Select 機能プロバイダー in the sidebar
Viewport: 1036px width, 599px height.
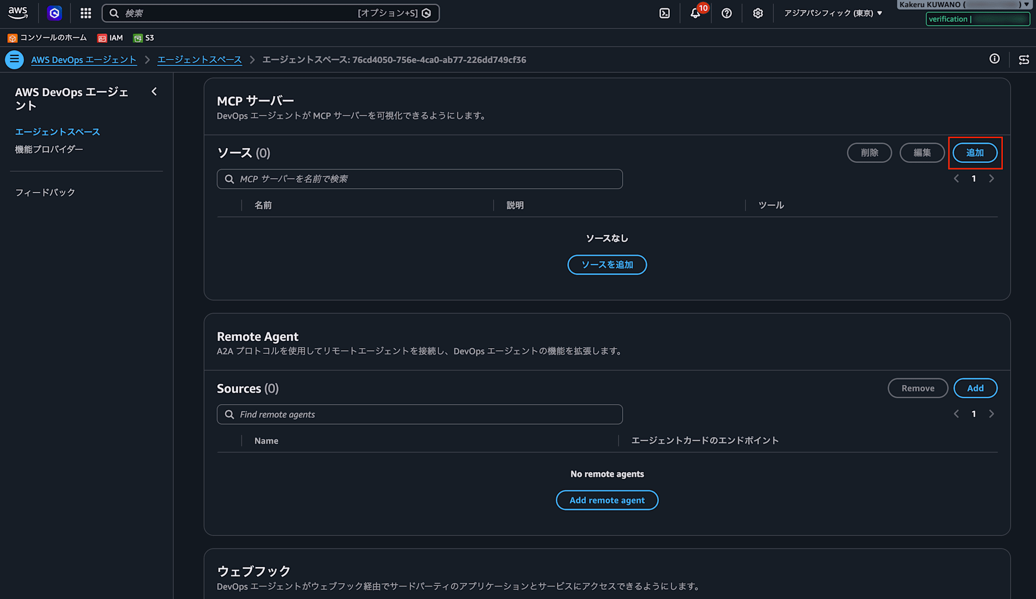(49, 149)
